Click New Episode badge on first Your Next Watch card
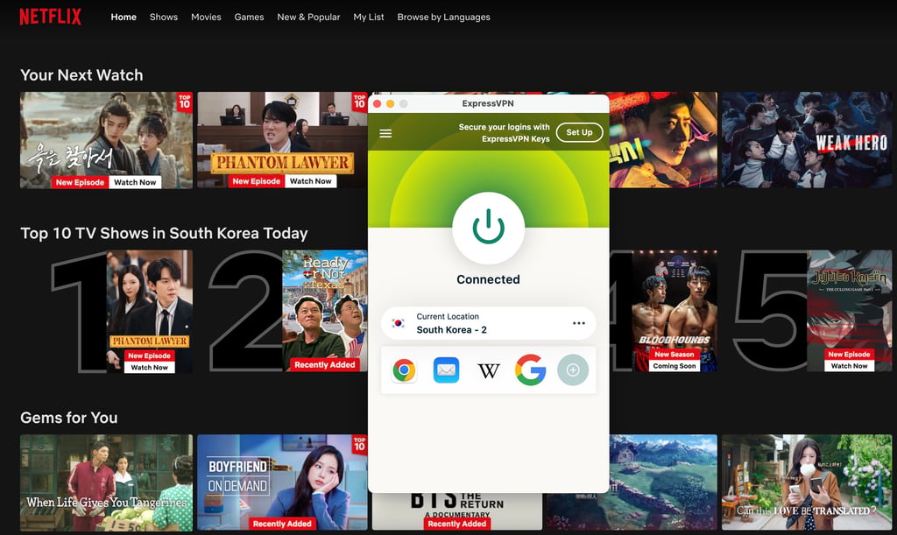Viewport: 897px width, 535px height. (x=80, y=182)
